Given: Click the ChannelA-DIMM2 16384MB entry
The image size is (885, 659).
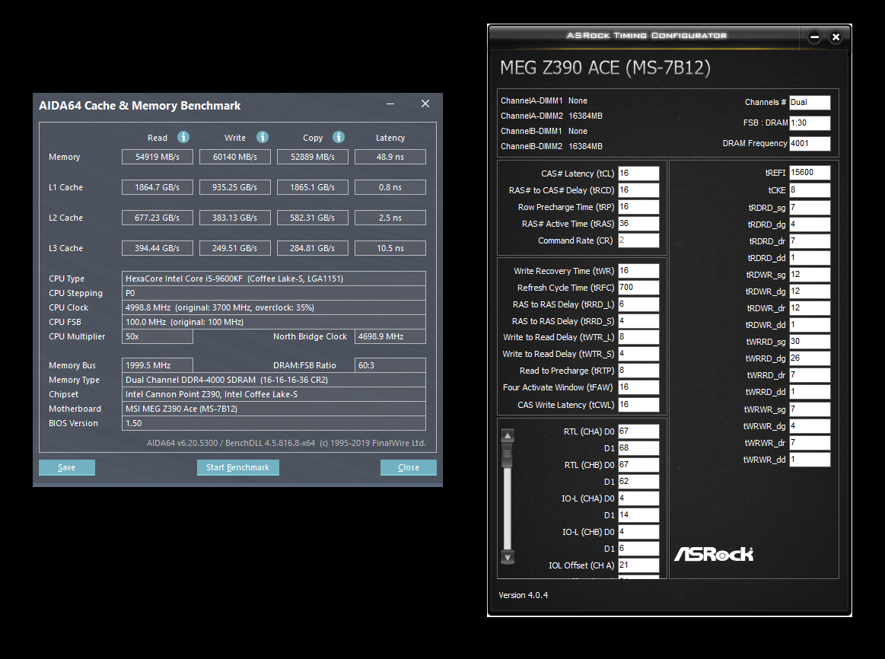Looking at the screenshot, I should 552,116.
